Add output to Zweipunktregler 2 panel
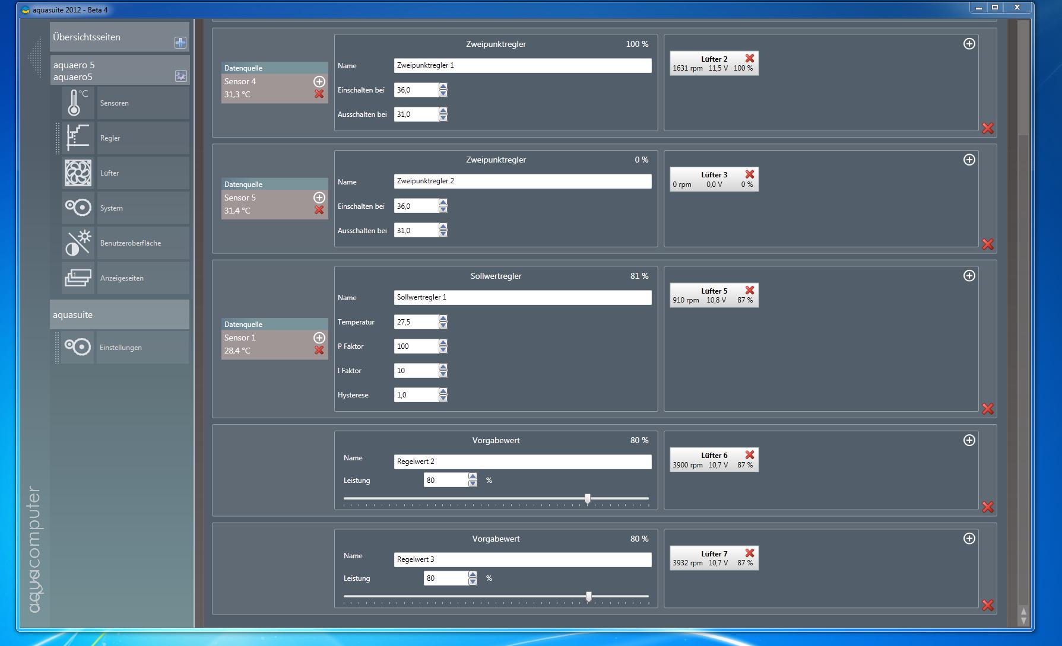Image resolution: width=1062 pixels, height=646 pixels. [x=969, y=160]
